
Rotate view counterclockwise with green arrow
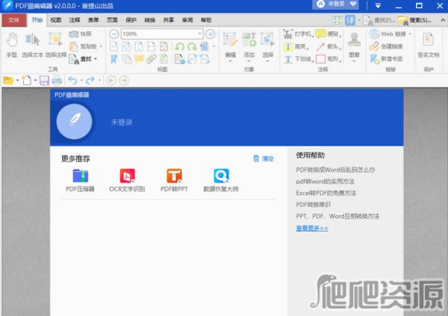(179, 46)
